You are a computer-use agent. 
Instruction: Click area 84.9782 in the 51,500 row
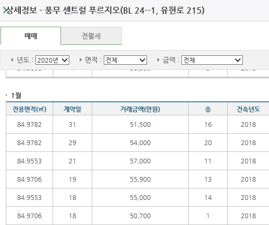click(29, 125)
